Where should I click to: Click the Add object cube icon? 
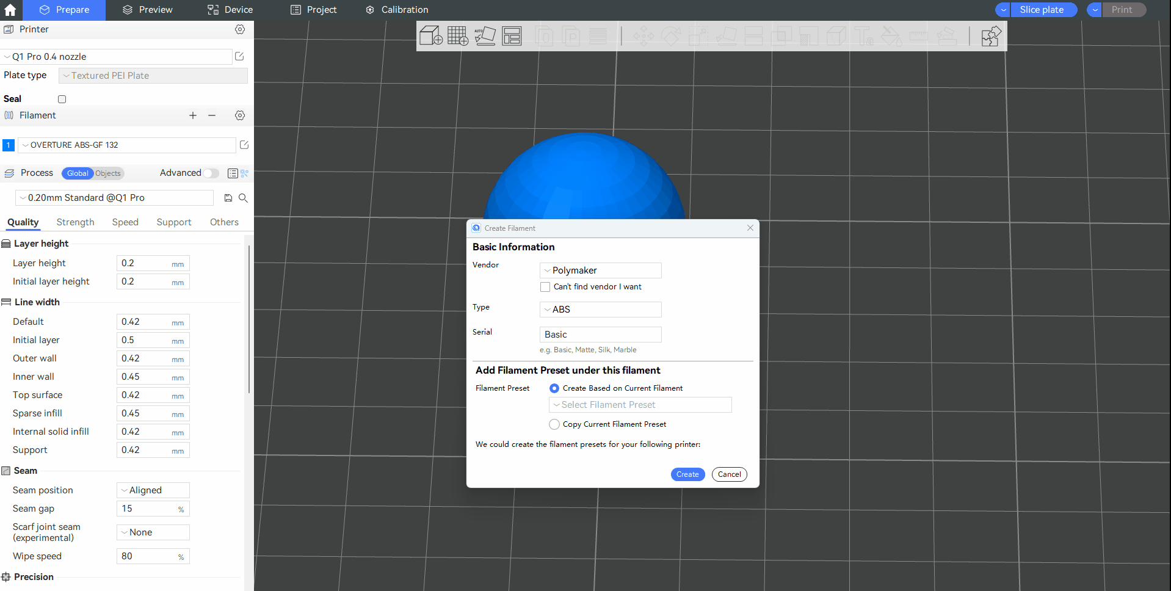point(430,36)
